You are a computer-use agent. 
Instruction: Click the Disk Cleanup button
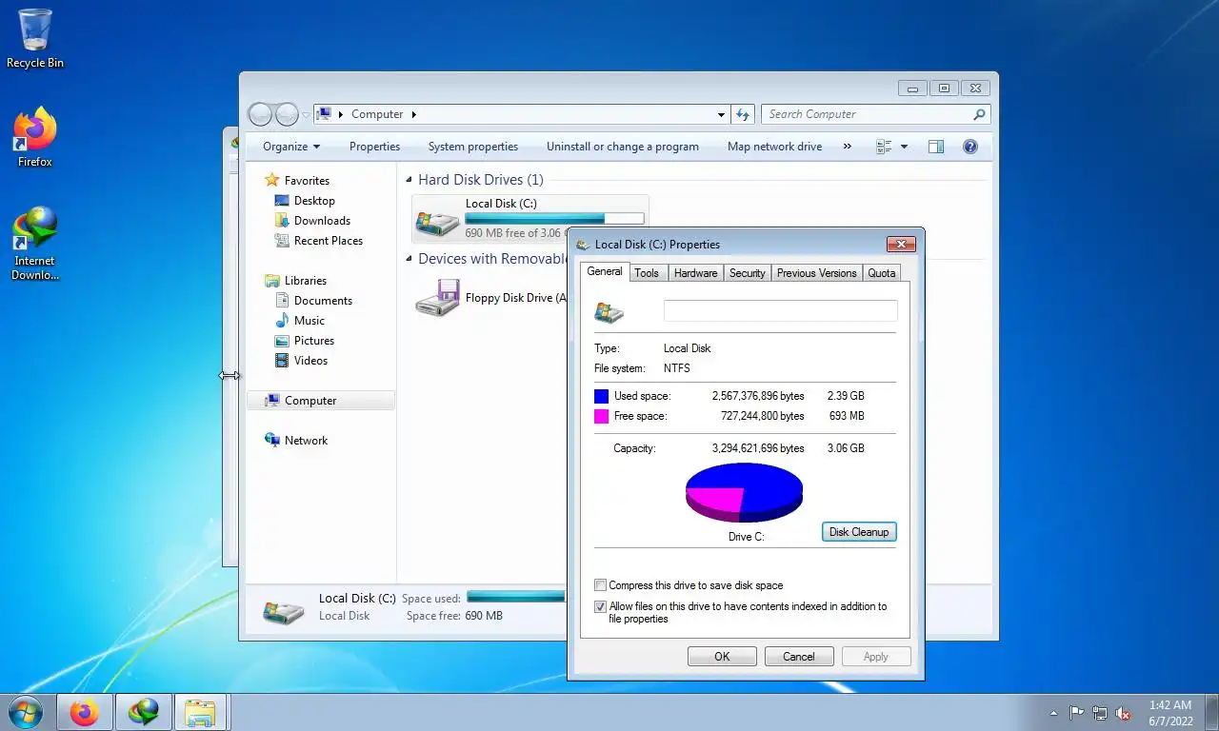(859, 532)
